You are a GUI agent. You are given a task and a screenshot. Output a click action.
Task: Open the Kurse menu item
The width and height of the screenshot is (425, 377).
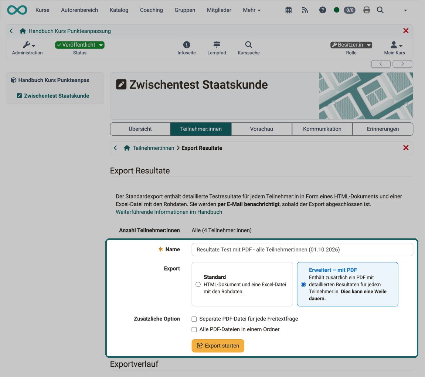coord(42,10)
